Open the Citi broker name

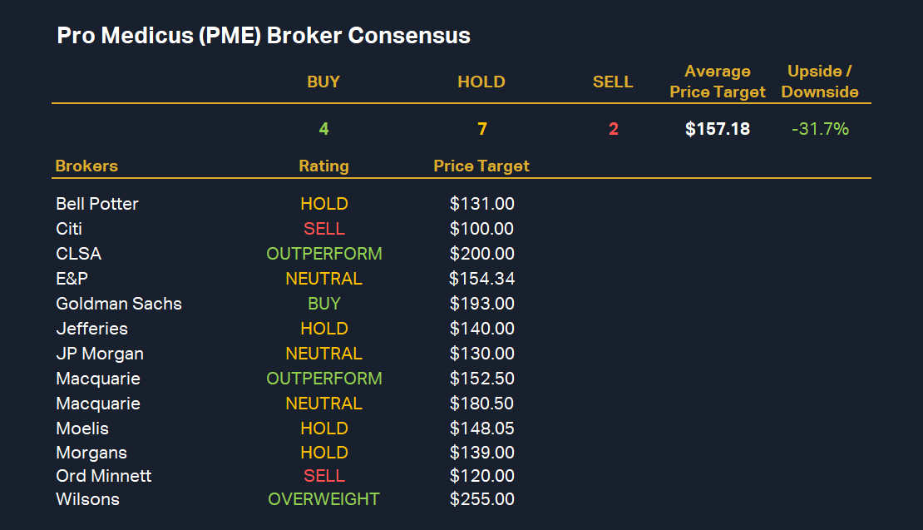[69, 229]
